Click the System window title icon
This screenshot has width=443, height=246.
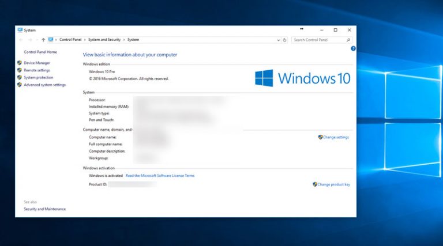pos(20,30)
